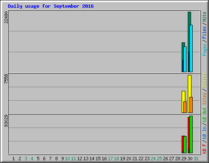Click day 10 on the x-axis
Screen dimensions: 209x163
67,159
